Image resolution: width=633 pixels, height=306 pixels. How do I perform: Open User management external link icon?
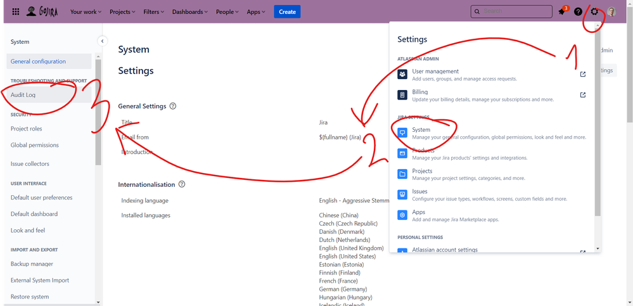[582, 74]
